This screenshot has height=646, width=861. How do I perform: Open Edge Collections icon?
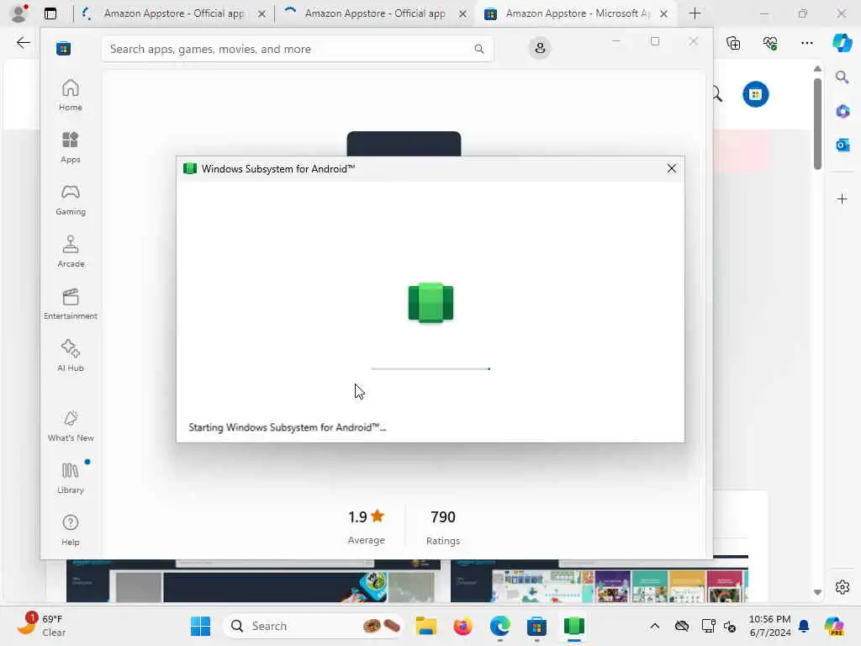coord(733,43)
